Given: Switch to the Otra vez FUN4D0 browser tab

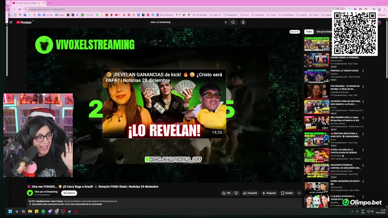Looking at the screenshot, I should [x=28, y=3].
